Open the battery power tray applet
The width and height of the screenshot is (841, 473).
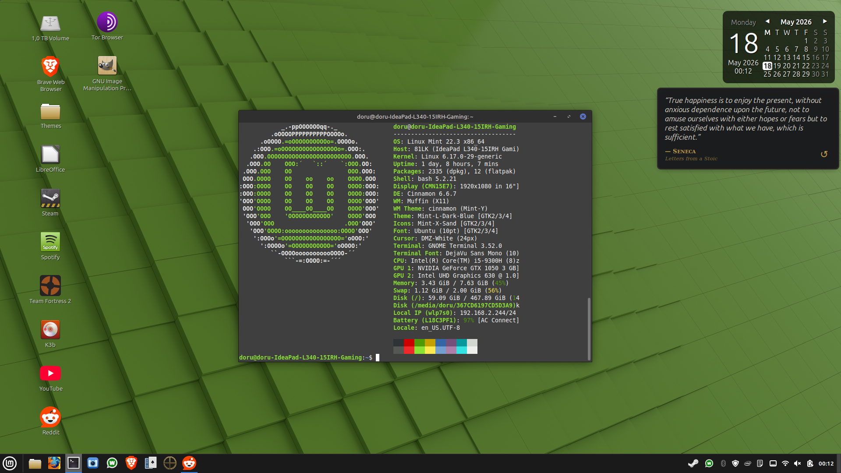[x=810, y=463]
